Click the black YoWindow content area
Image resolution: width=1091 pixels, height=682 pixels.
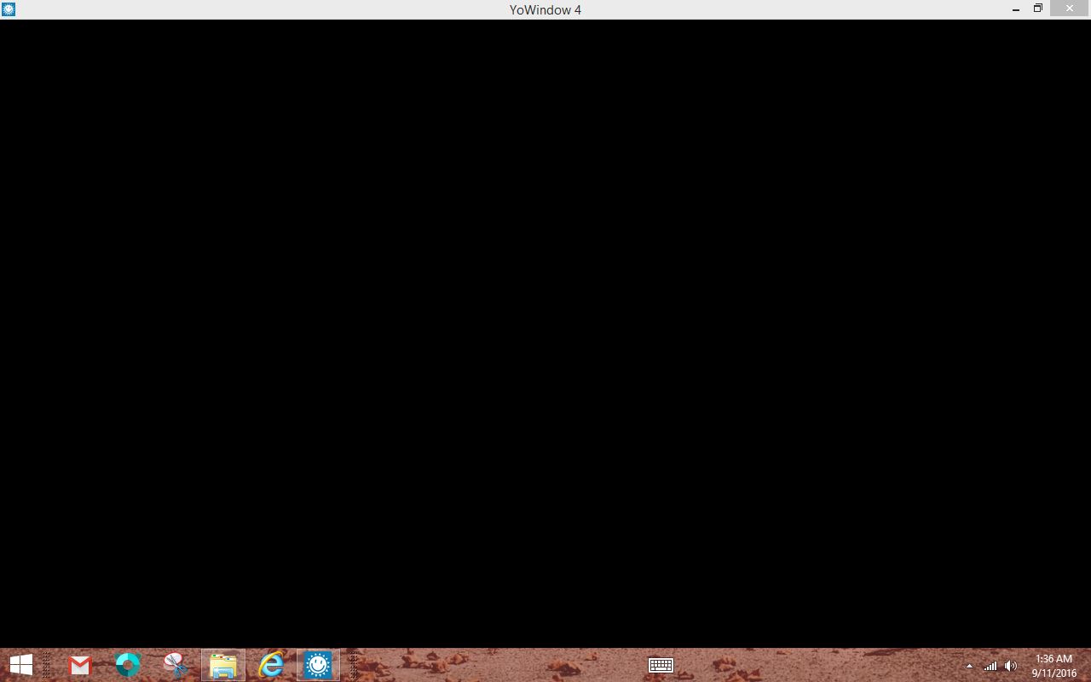545,332
